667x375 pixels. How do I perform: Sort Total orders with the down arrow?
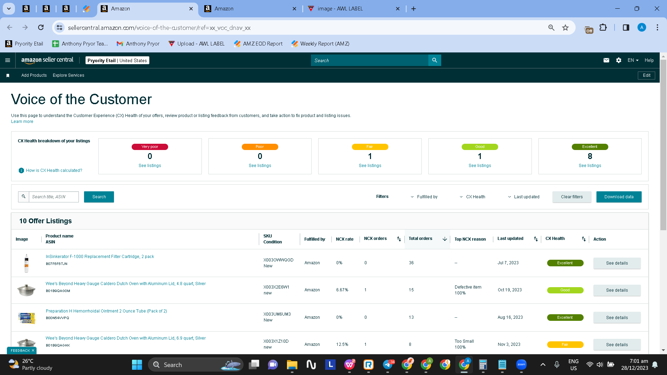(x=445, y=239)
